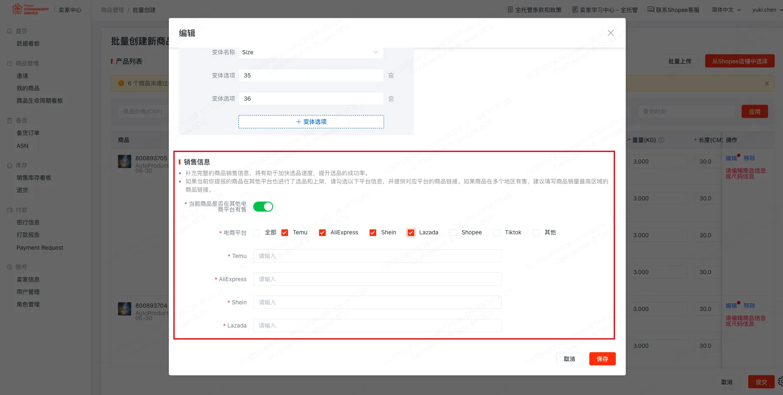The height and width of the screenshot is (395, 783).
Task: Click the 商品管理 sidebar icon
Action: pyautogui.click(x=9, y=63)
